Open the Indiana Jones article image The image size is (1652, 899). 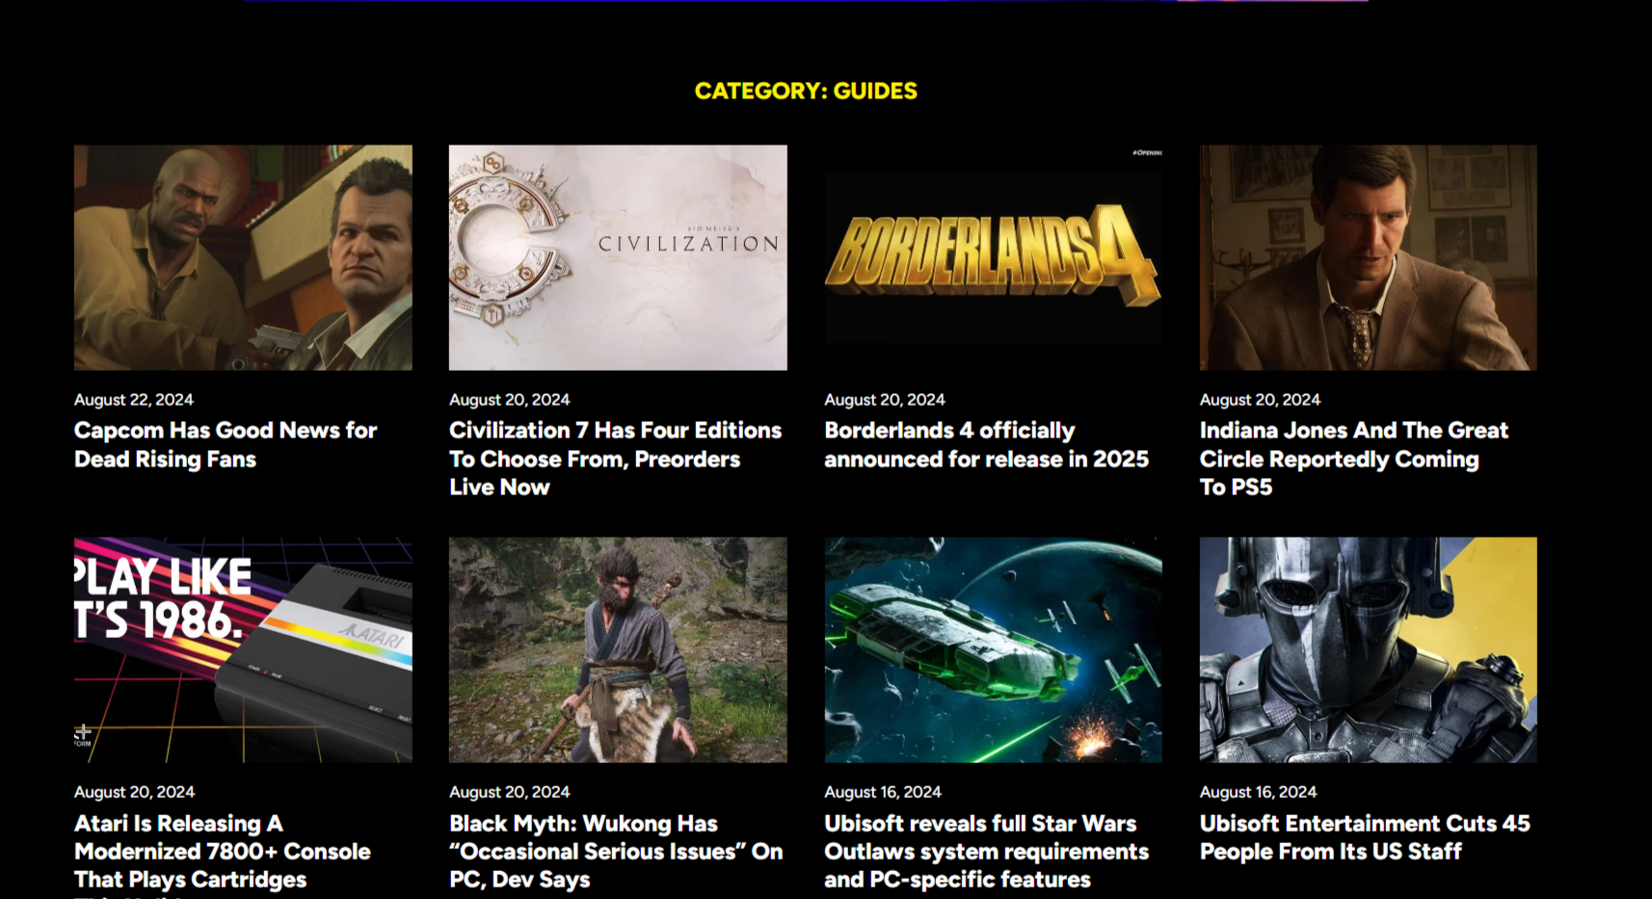point(1368,257)
